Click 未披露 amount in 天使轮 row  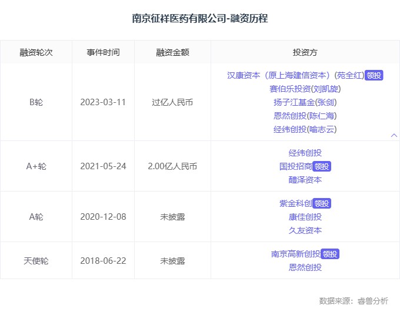tap(172, 261)
